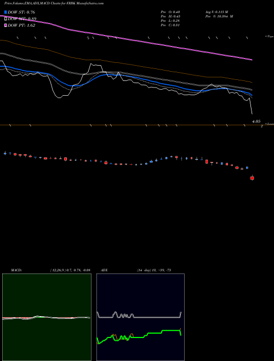The height and width of the screenshot is (361, 274).
Task: Click the 'Pre C: 0.31' value
Action: coord(170,25)
